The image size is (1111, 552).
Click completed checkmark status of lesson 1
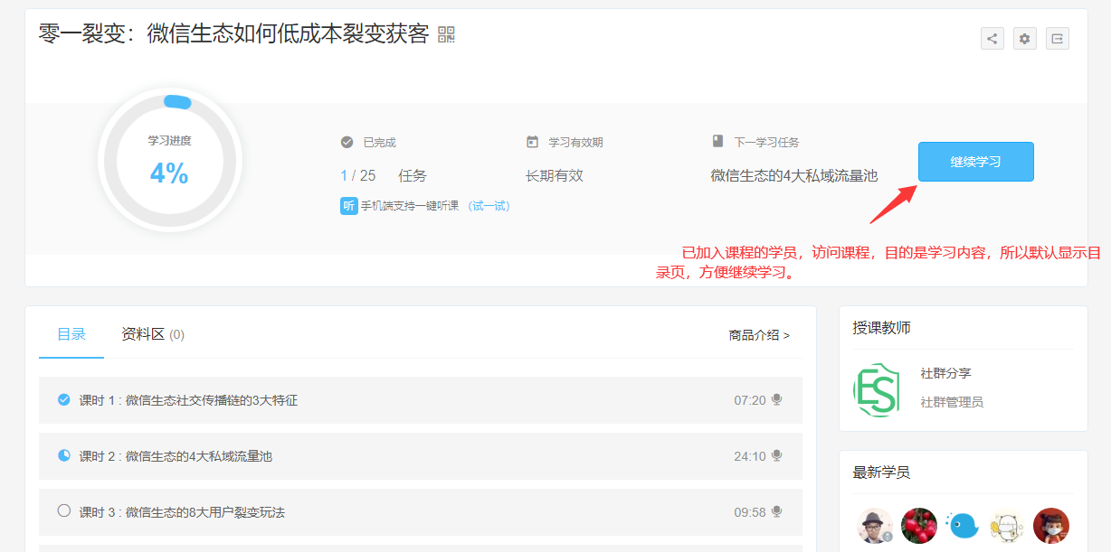click(63, 399)
